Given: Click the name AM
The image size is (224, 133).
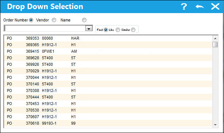Looking at the screenshot, I should [x=74, y=51].
